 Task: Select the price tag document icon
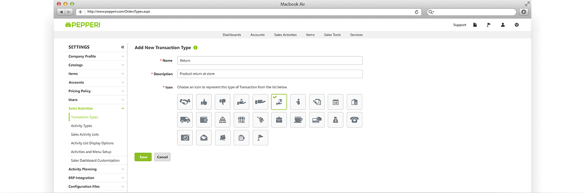click(317, 102)
